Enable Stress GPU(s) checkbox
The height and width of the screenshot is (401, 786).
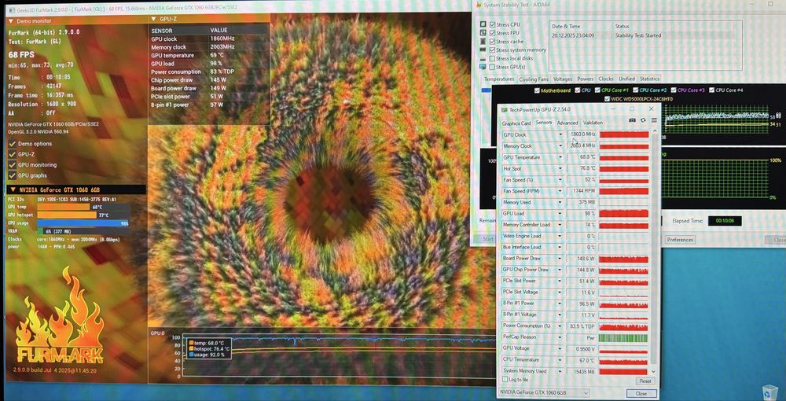[x=492, y=67]
